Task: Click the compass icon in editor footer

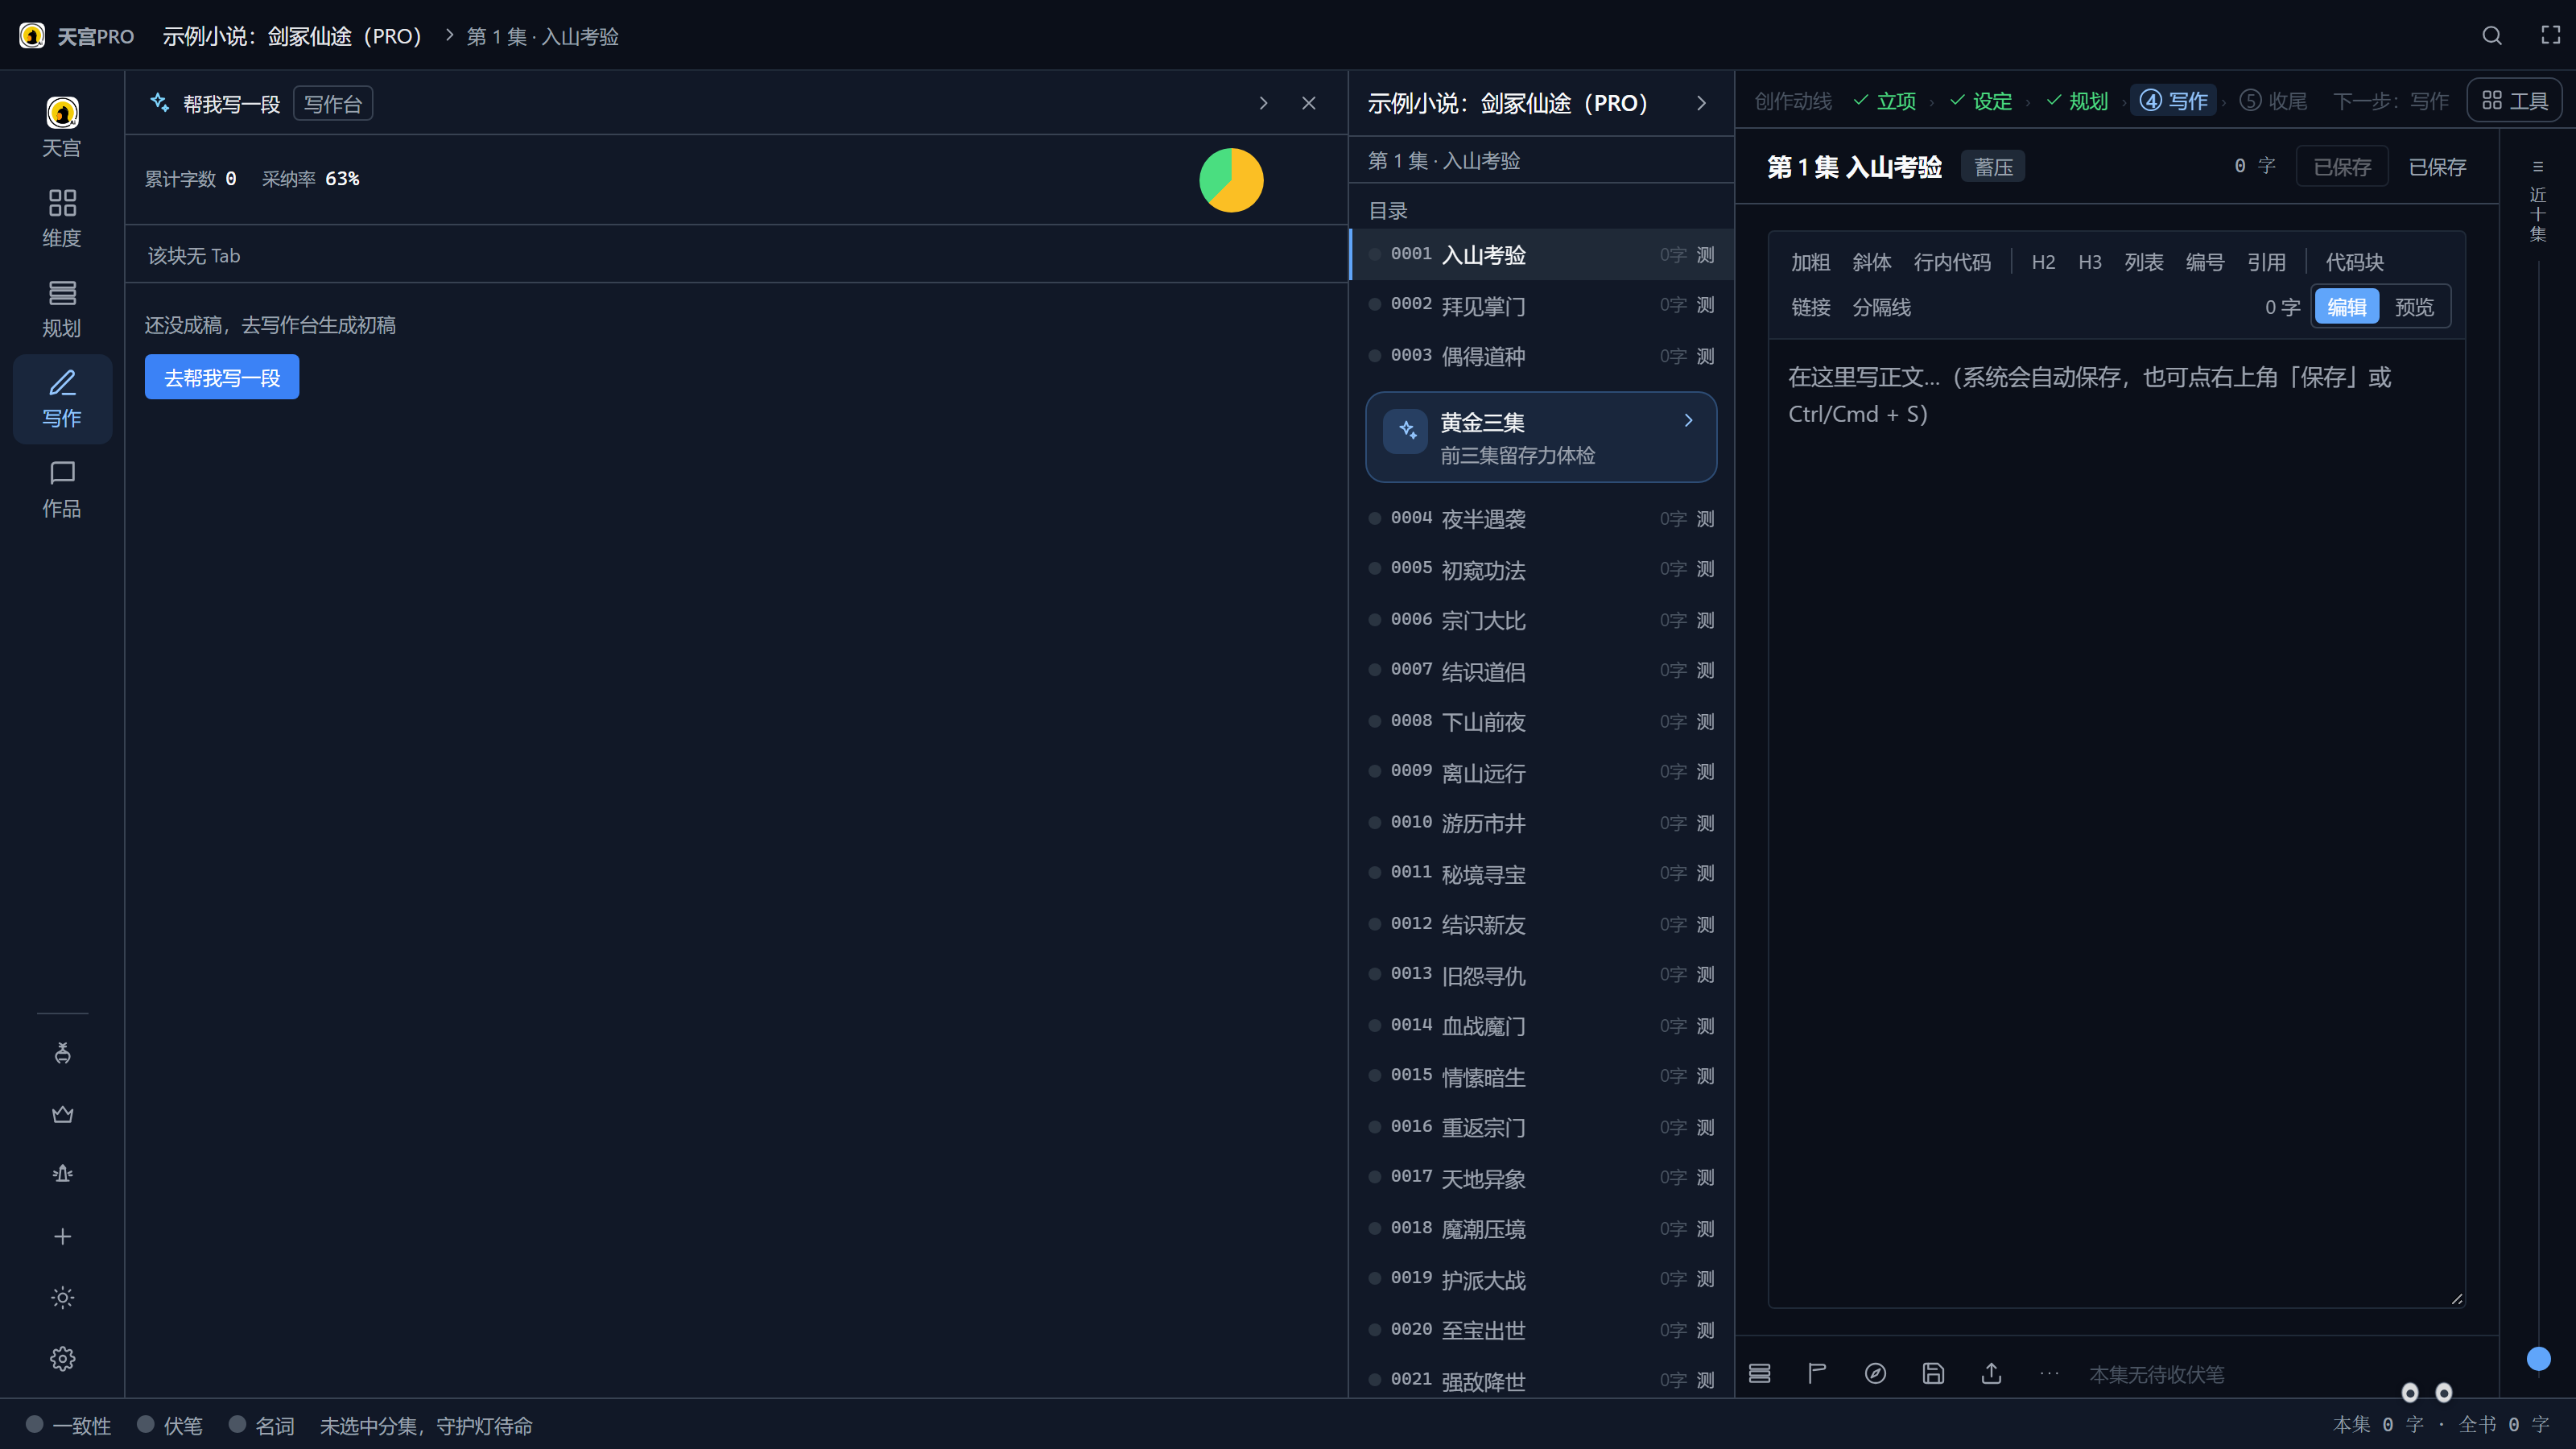Action: (1875, 1373)
